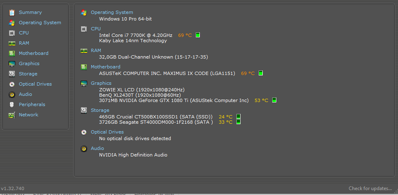Go to the RAM section in sidebar
Viewport: 398px width, 195px height.
[24, 43]
